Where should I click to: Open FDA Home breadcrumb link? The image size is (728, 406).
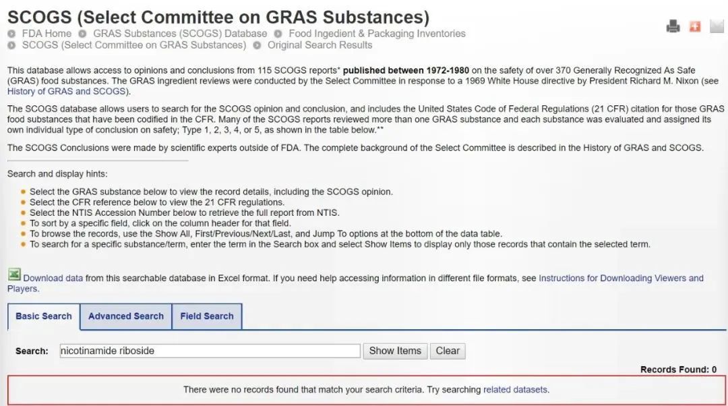pyautogui.click(x=47, y=34)
